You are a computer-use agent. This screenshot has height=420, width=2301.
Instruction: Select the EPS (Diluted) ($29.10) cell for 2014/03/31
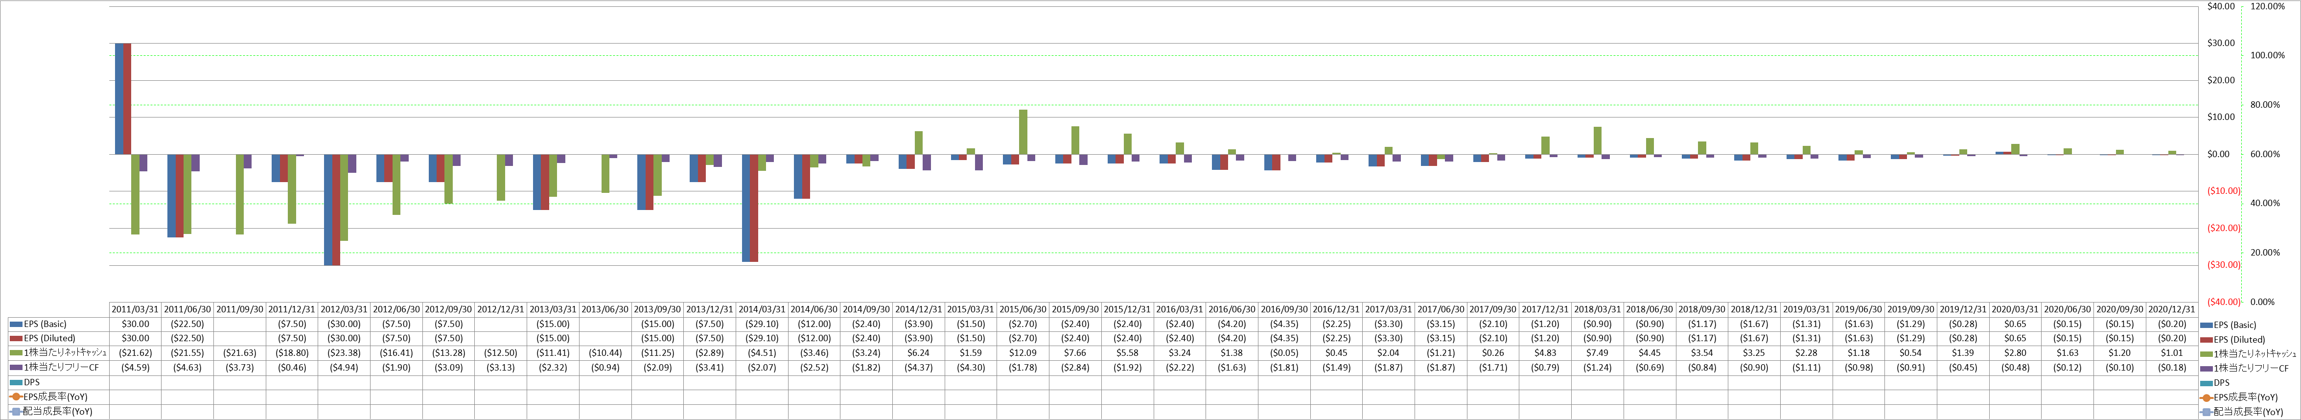click(x=762, y=339)
